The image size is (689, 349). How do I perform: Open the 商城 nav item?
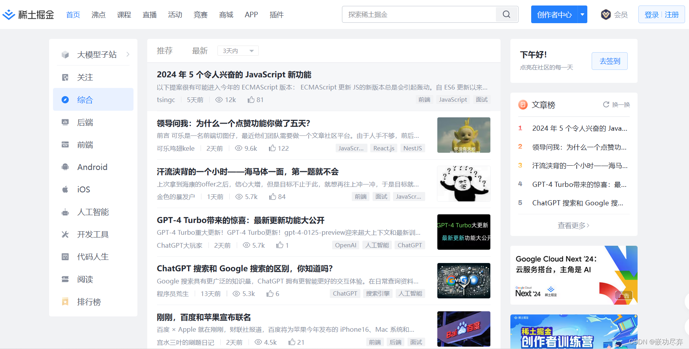(x=226, y=15)
